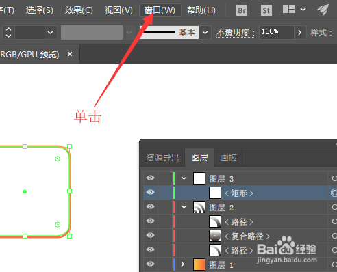337x272 pixels.
Task: Toggle lock column for 图层 3
Action: pos(165,178)
